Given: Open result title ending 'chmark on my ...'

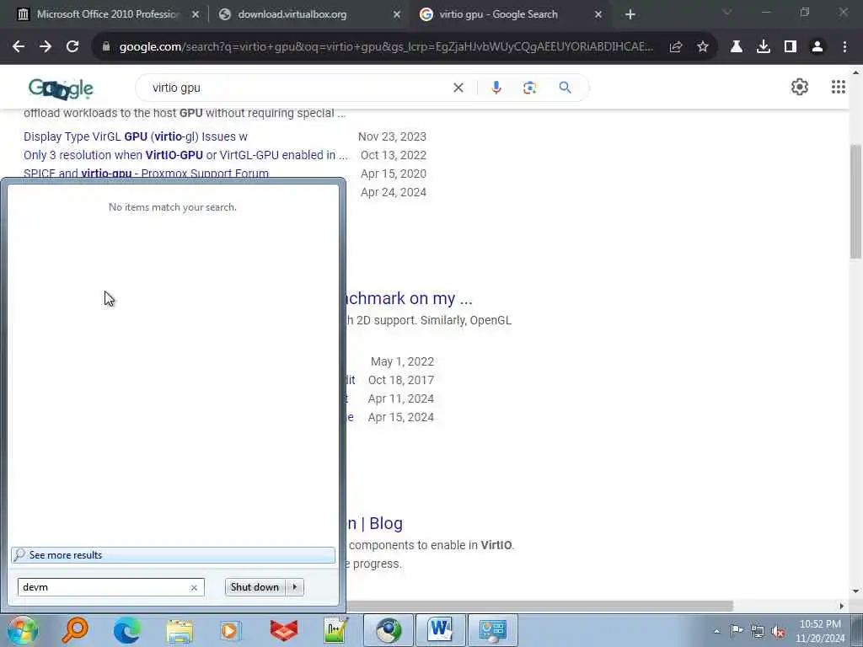Looking at the screenshot, I should pos(410,298).
